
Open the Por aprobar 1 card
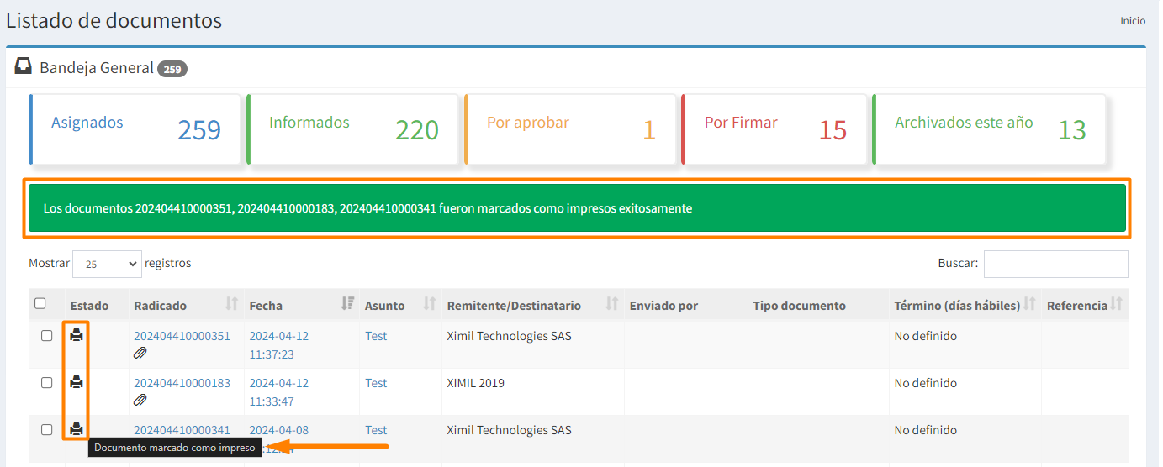571,129
